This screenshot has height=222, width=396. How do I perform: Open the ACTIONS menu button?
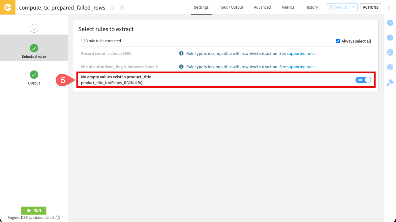pos(371,7)
